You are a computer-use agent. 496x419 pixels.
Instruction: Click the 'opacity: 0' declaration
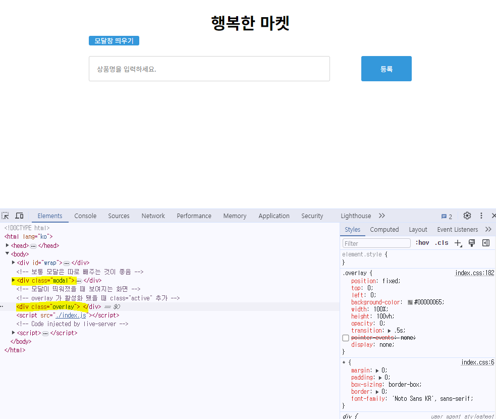[368, 324]
